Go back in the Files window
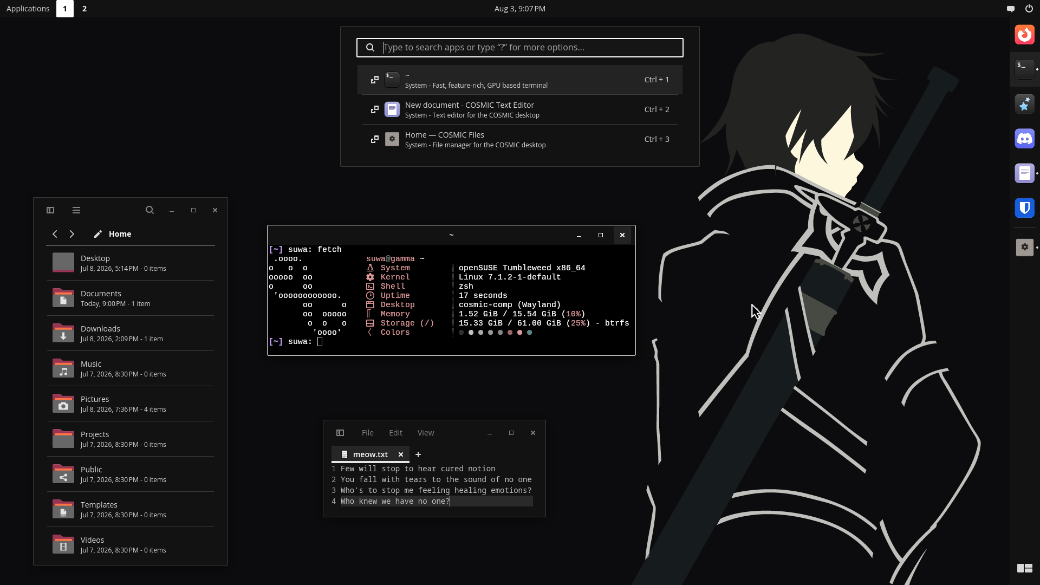The width and height of the screenshot is (1040, 585). 55,234
